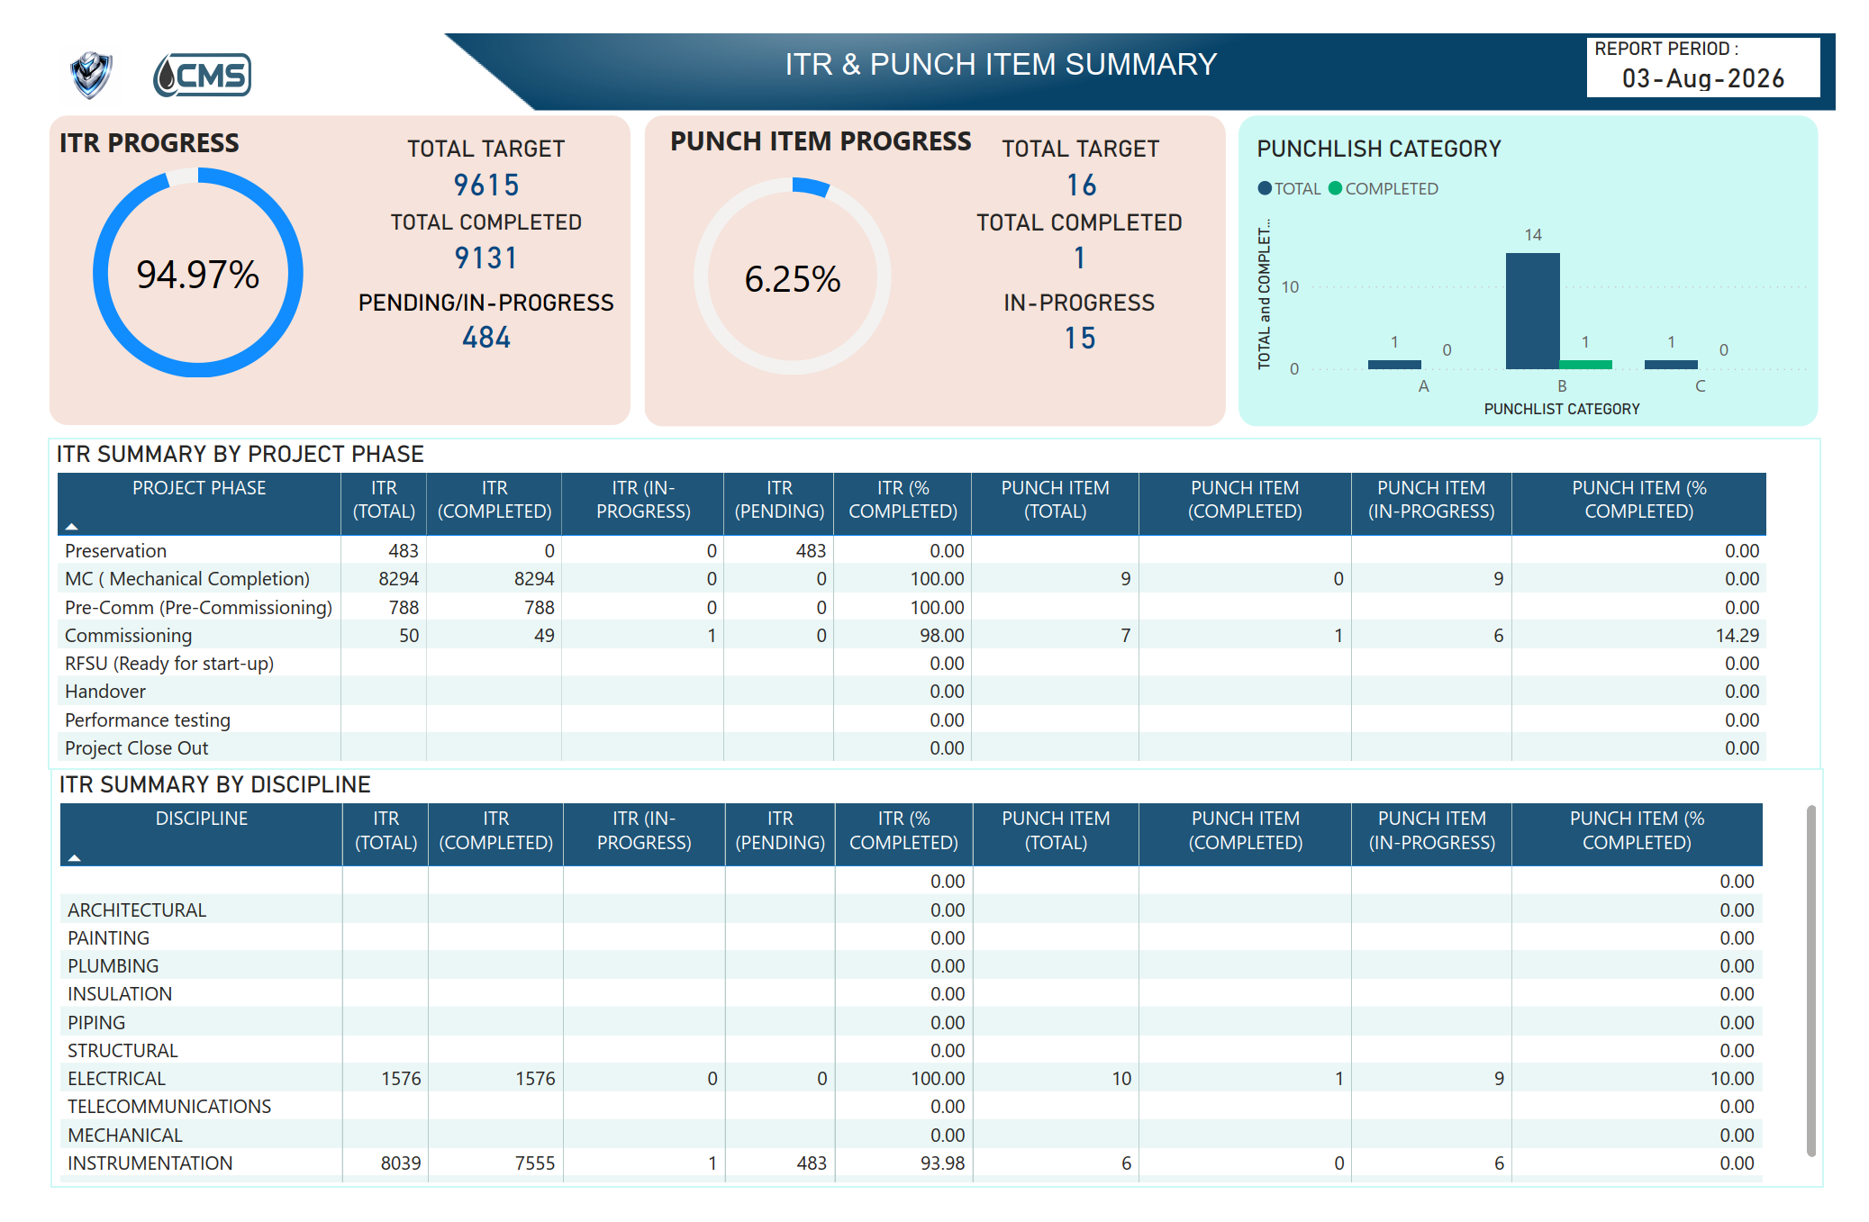Select the green category B completed bar
This screenshot has width=1869, height=1222.
click(x=1585, y=365)
